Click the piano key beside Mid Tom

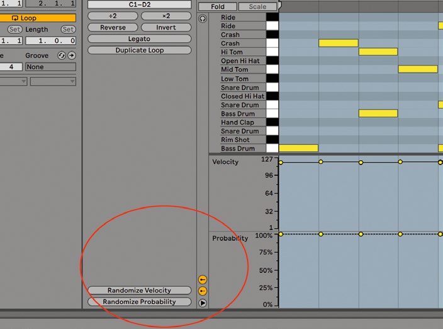tap(272, 69)
